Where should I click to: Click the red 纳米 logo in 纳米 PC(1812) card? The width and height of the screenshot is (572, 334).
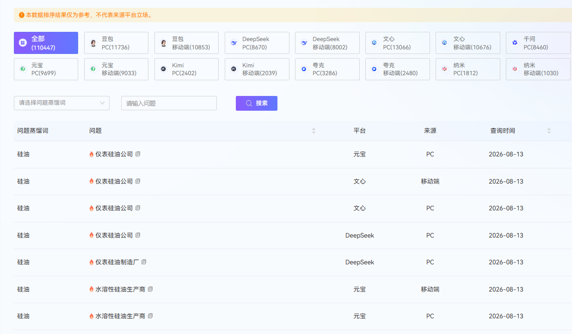(444, 69)
